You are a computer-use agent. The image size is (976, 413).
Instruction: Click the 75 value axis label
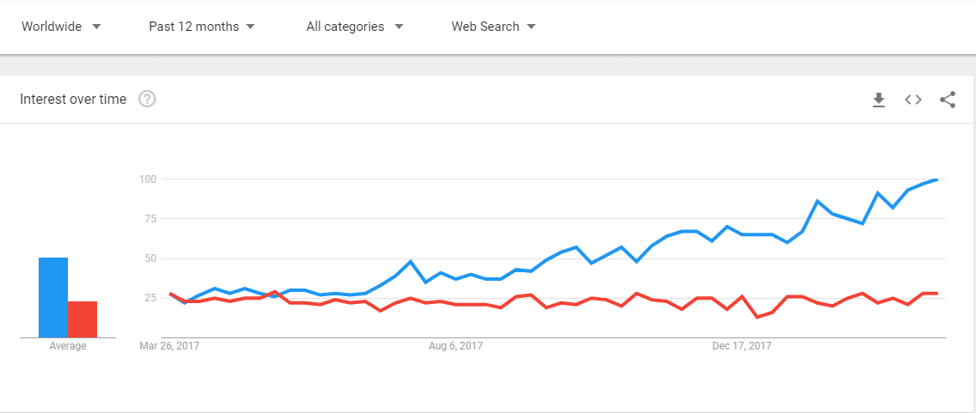[x=150, y=219]
